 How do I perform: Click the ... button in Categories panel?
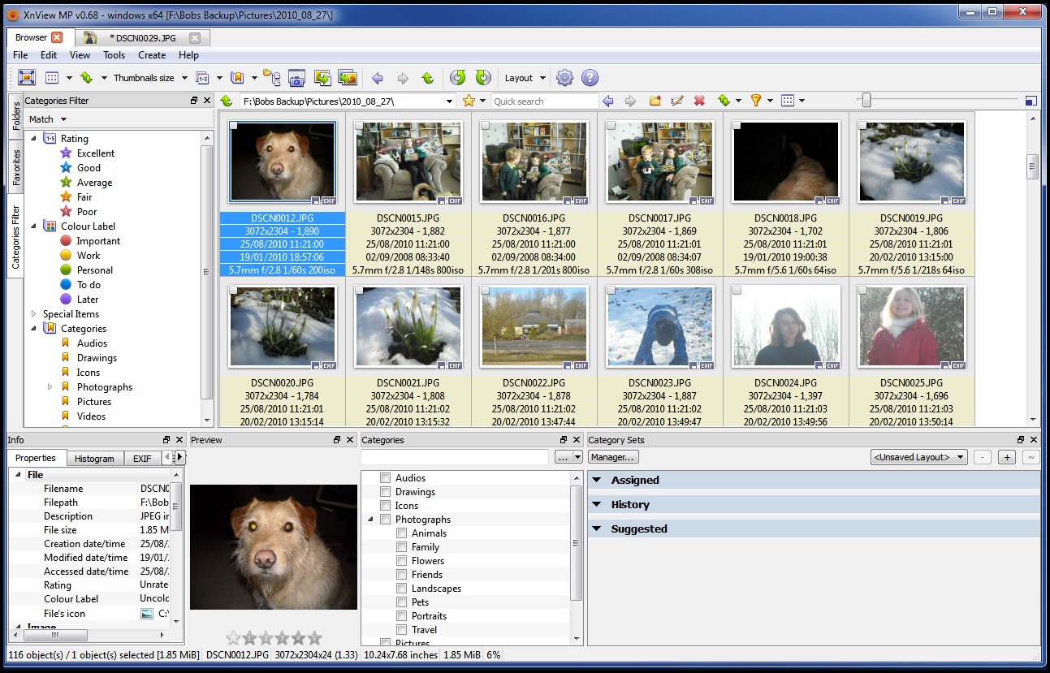coord(563,457)
